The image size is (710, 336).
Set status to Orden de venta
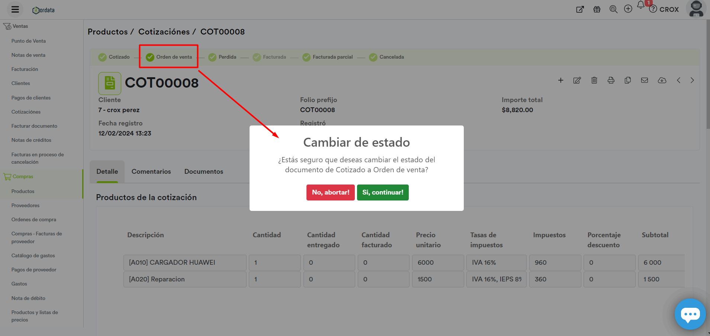pos(169,57)
